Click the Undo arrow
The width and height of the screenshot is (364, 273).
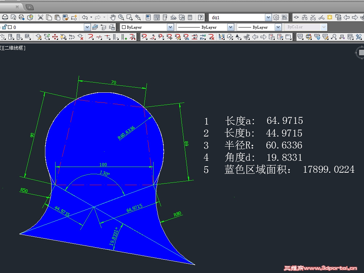click(85, 17)
